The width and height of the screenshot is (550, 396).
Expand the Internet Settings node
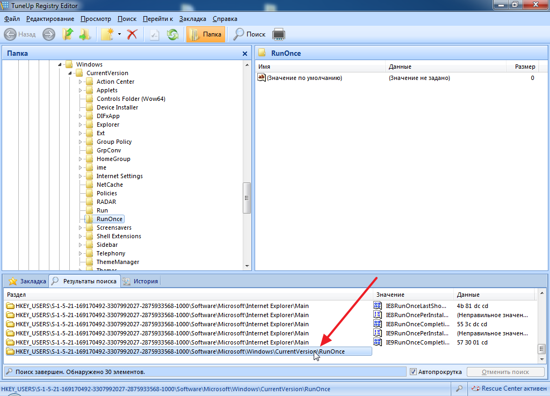(81, 177)
